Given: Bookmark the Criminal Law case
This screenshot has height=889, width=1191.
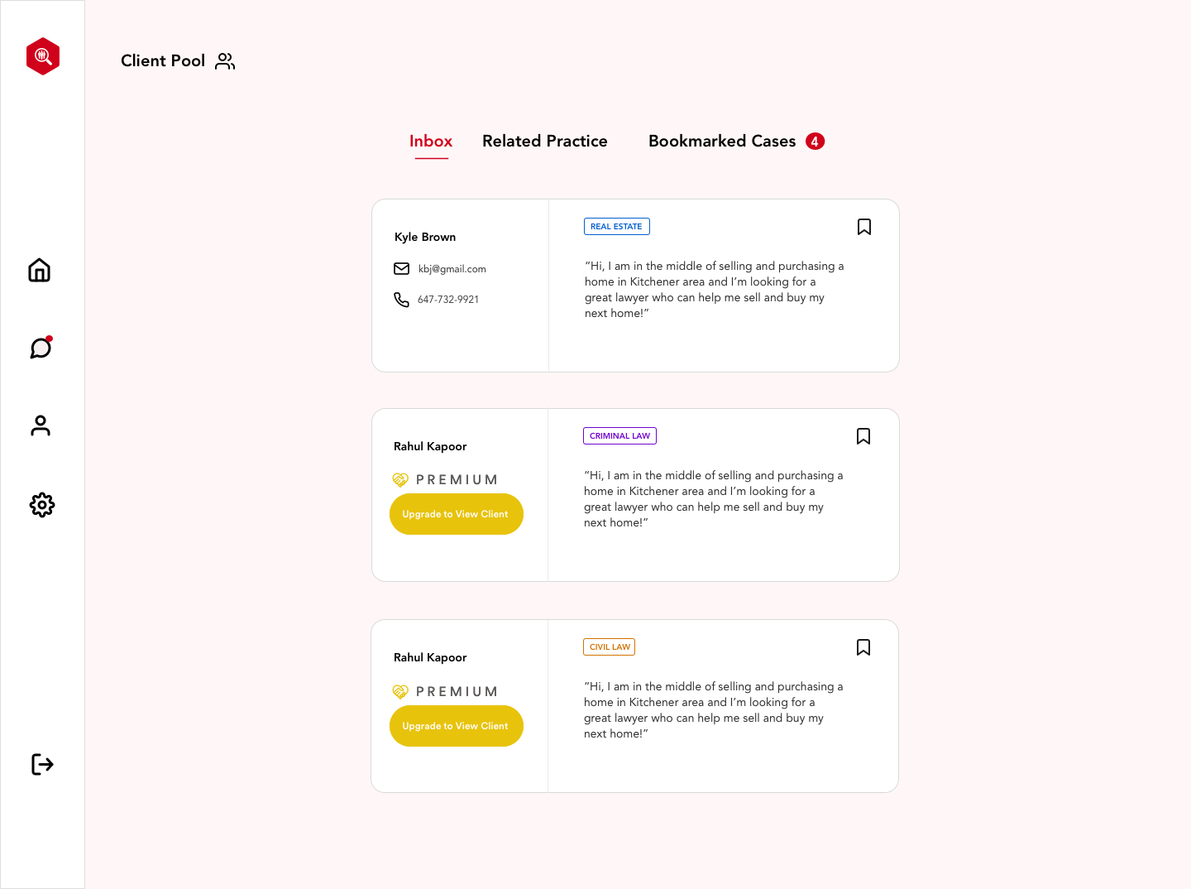Looking at the screenshot, I should (863, 436).
